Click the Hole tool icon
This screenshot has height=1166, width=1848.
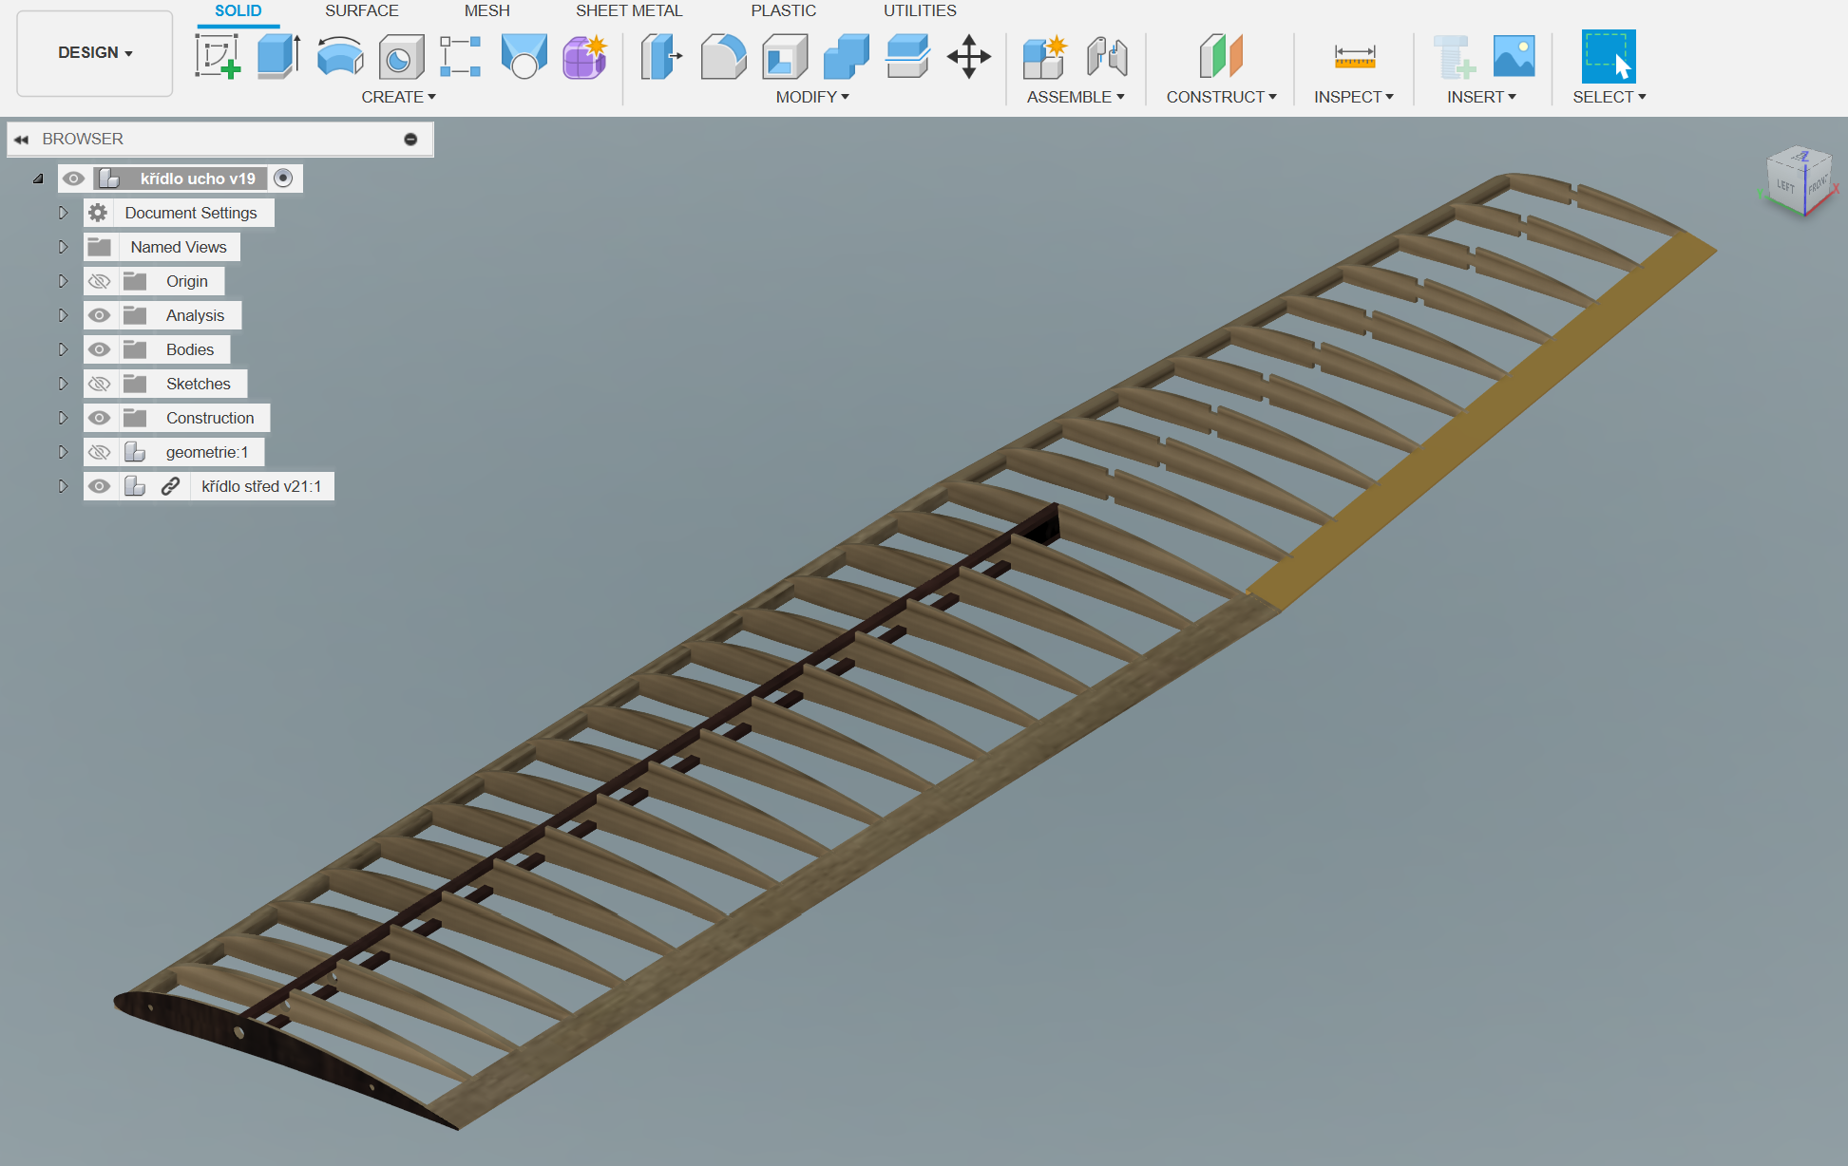click(x=400, y=57)
